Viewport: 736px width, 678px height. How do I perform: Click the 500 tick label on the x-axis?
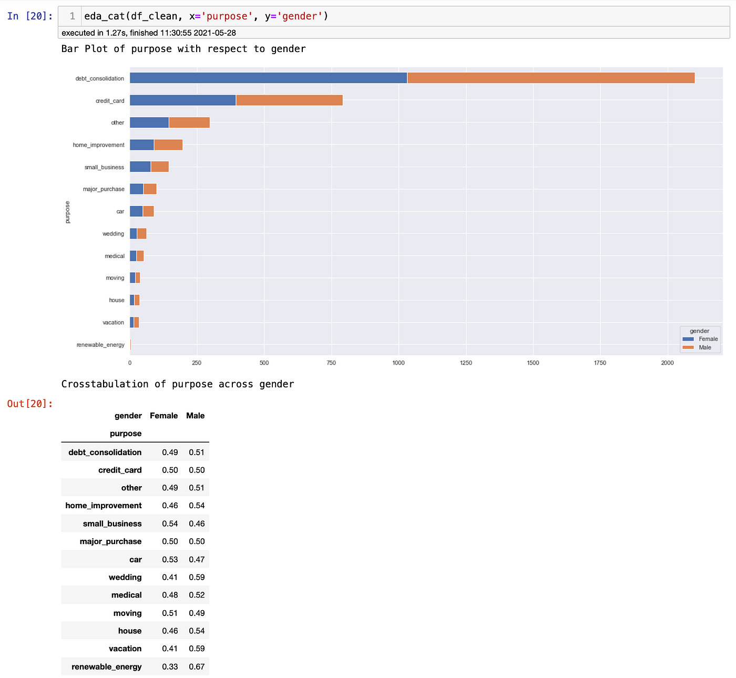264,363
